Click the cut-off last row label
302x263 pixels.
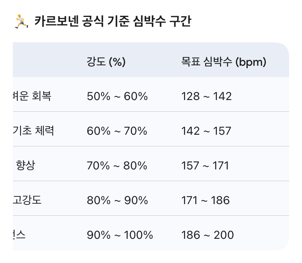tap(19, 235)
